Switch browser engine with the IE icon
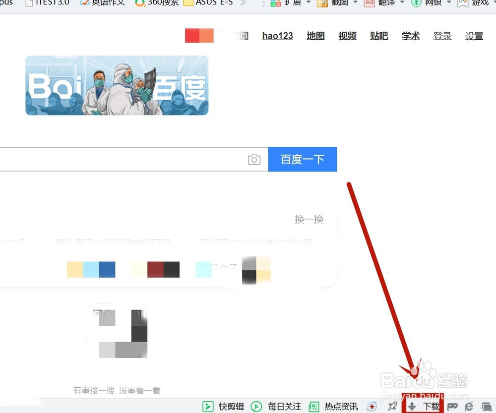 [x=469, y=407]
